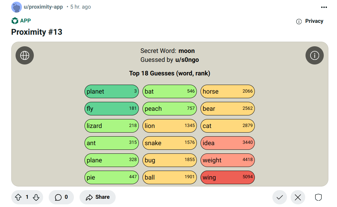Image resolution: width=337 pixels, height=207 pixels.
Task: Open the comments button showing 0
Action: click(x=61, y=197)
